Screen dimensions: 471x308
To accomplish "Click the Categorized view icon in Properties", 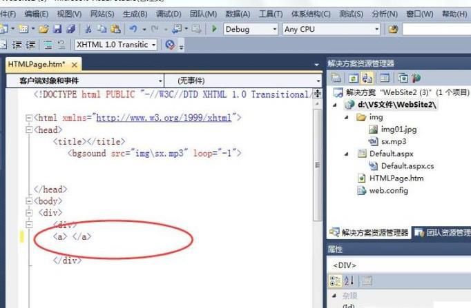I will 336,280.
